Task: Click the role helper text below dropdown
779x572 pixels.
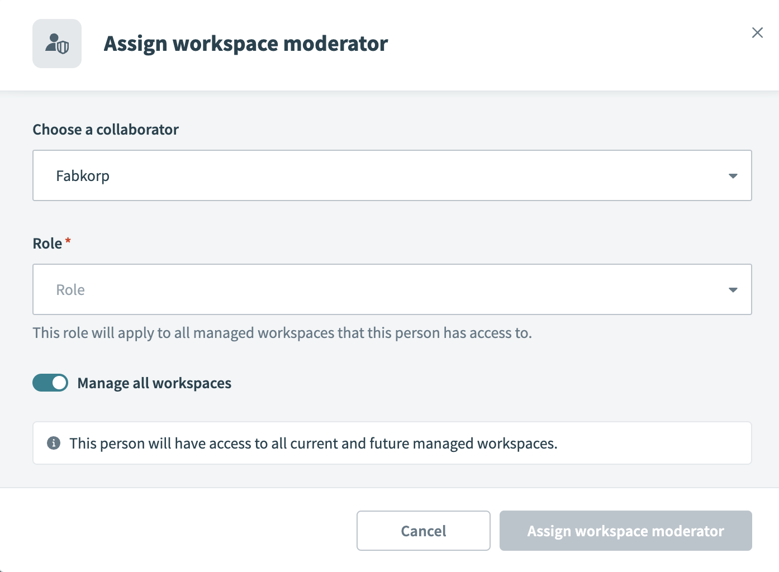Action: click(282, 333)
